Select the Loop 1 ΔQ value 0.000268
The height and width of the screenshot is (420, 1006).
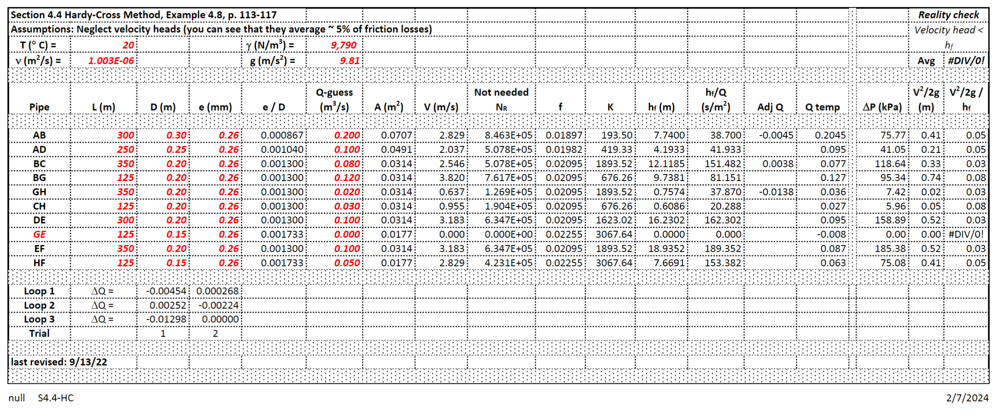[218, 291]
